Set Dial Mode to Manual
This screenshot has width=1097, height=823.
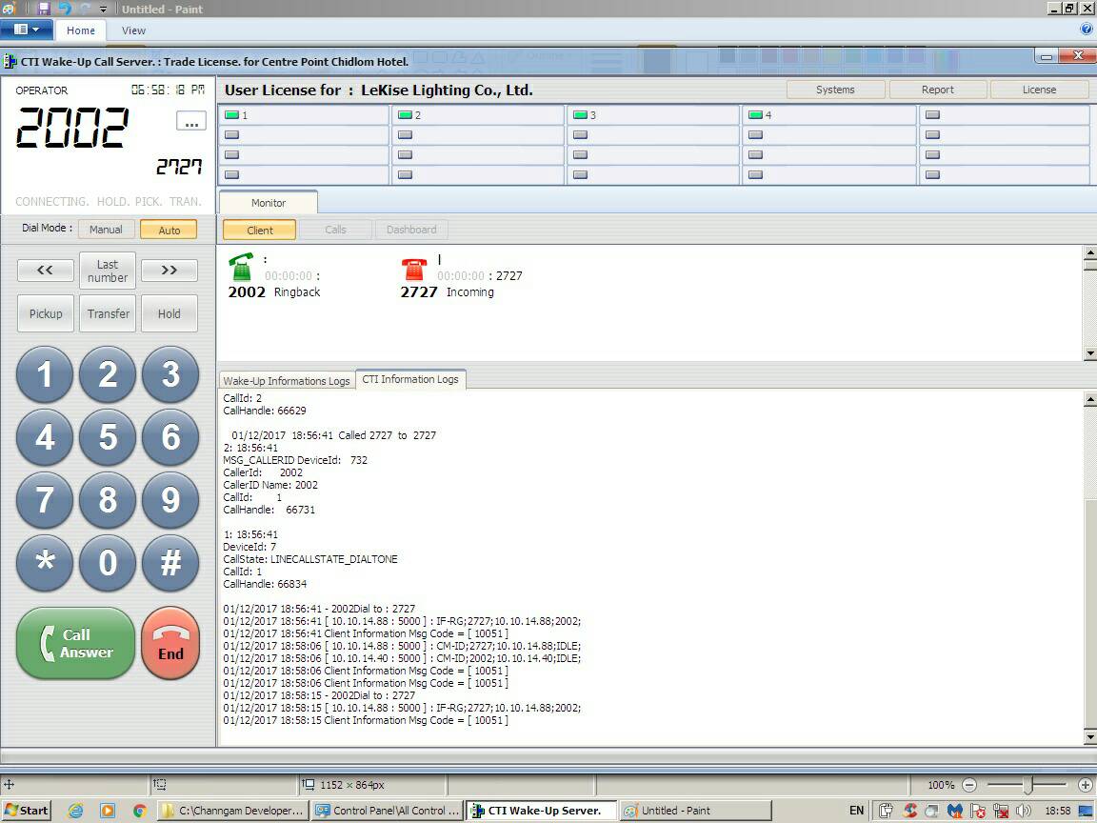(106, 230)
